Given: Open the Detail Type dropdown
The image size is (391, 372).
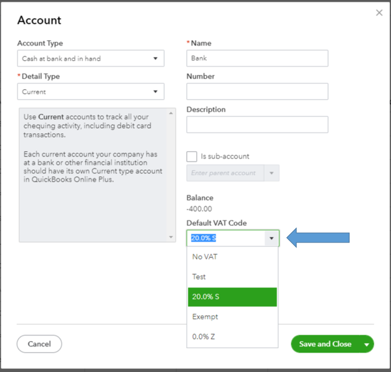Looking at the screenshot, I should pos(90,92).
